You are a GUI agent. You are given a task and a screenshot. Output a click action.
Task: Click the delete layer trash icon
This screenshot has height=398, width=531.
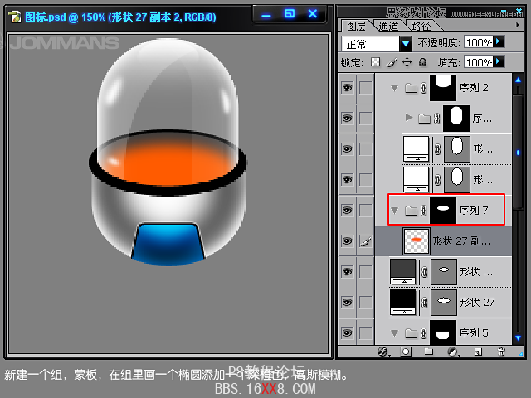click(x=501, y=352)
